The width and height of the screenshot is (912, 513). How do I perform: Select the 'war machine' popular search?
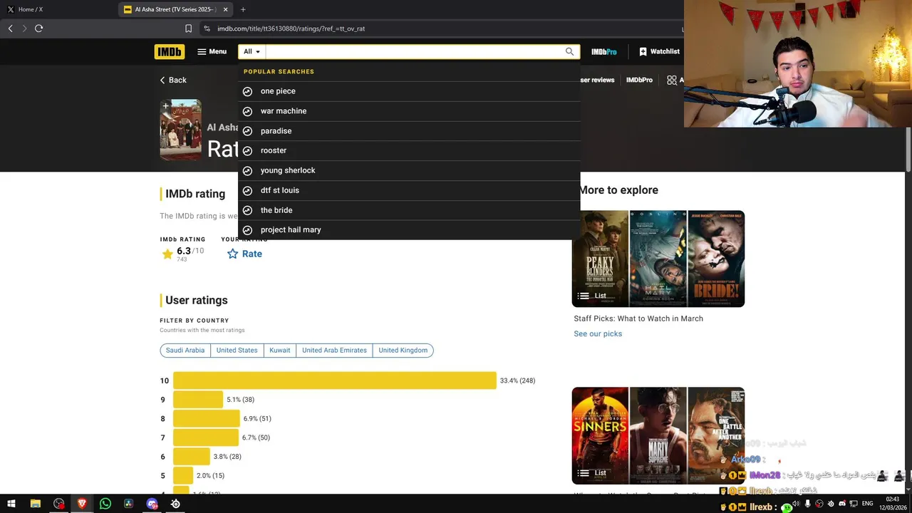[x=409, y=111]
